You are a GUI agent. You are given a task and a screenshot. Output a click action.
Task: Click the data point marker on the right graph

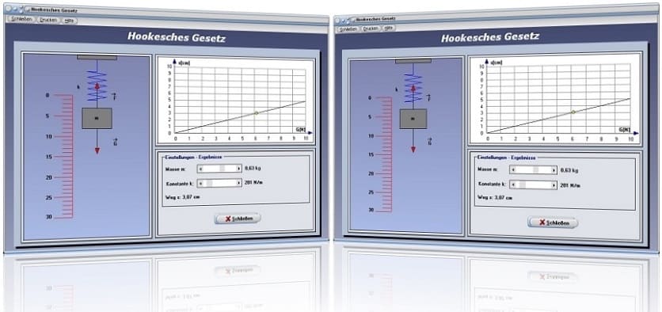coord(573,112)
